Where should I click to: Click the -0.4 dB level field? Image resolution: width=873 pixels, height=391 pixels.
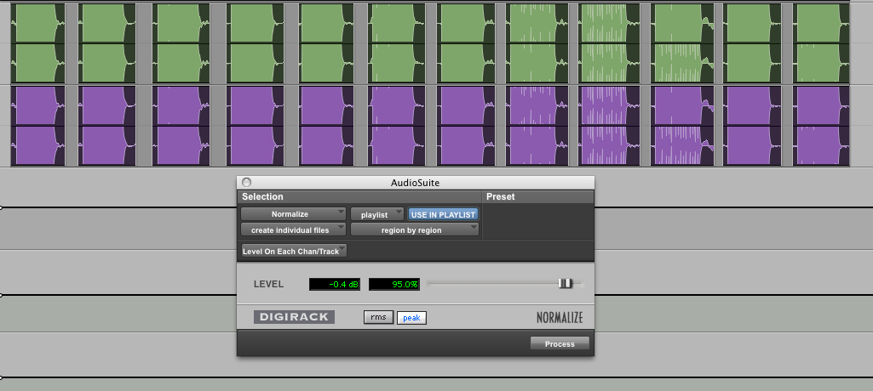[x=335, y=284]
